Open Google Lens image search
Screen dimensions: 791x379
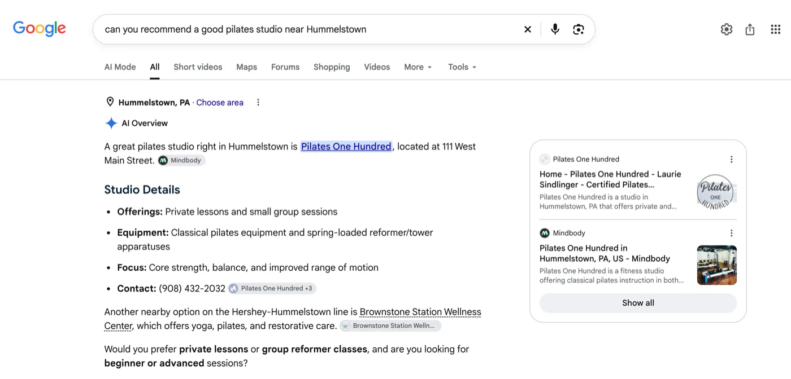click(x=579, y=29)
